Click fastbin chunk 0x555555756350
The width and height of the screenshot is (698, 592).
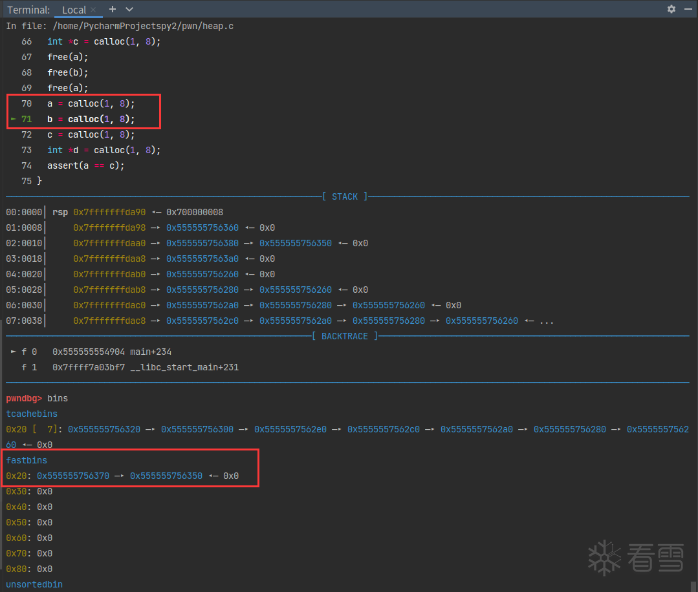[x=166, y=476]
